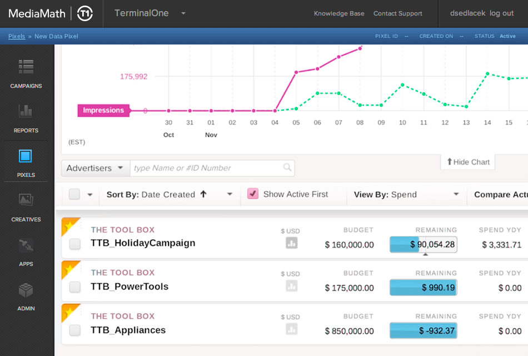The width and height of the screenshot is (528, 356).
Task: Select the TTB_PowerTools checkbox
Action: pos(75,287)
